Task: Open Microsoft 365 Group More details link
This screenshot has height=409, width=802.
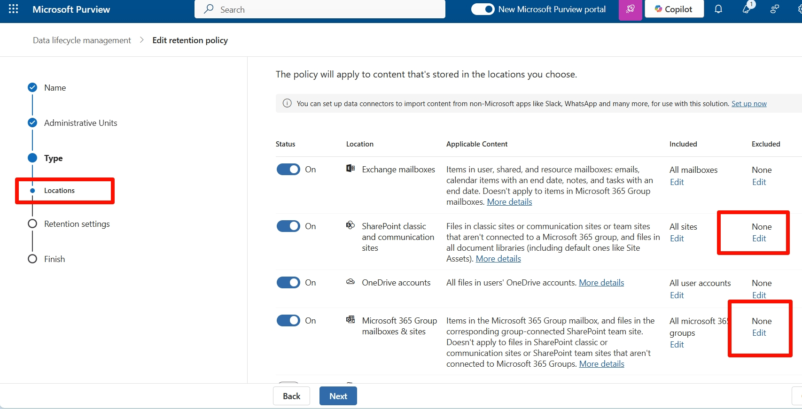Action: click(x=601, y=364)
